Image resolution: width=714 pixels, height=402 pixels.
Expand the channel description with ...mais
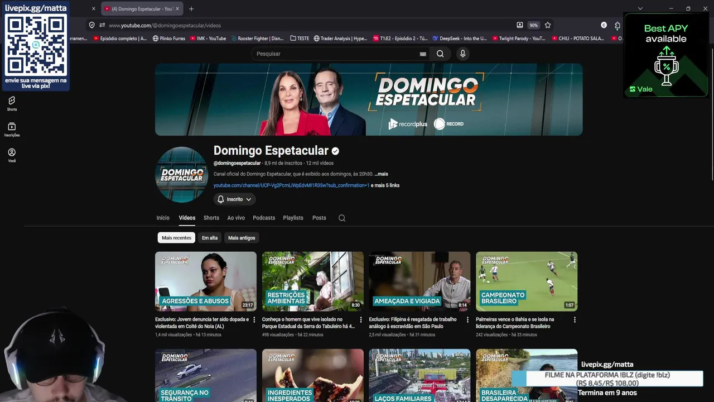click(x=381, y=174)
